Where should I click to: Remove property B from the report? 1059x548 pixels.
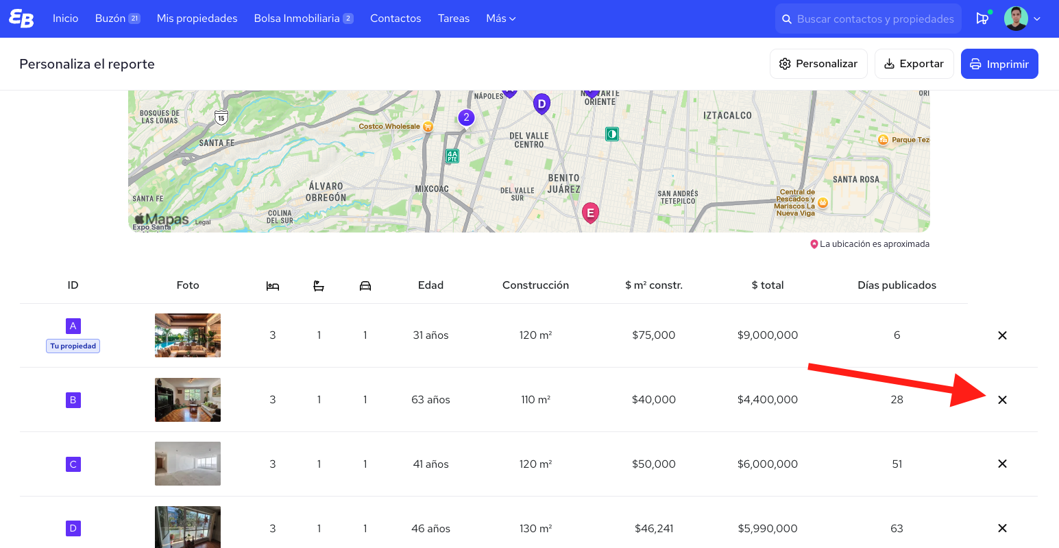pos(1002,400)
